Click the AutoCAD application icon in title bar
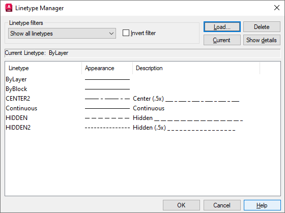The width and height of the screenshot is (285, 213). (9, 8)
